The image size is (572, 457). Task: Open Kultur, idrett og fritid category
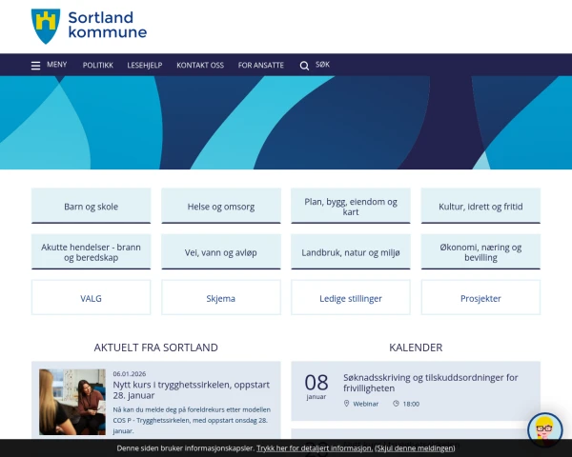point(480,206)
